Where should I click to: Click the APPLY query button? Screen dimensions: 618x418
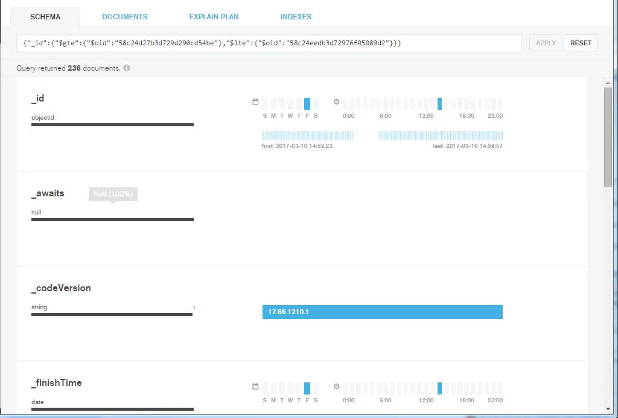point(546,43)
